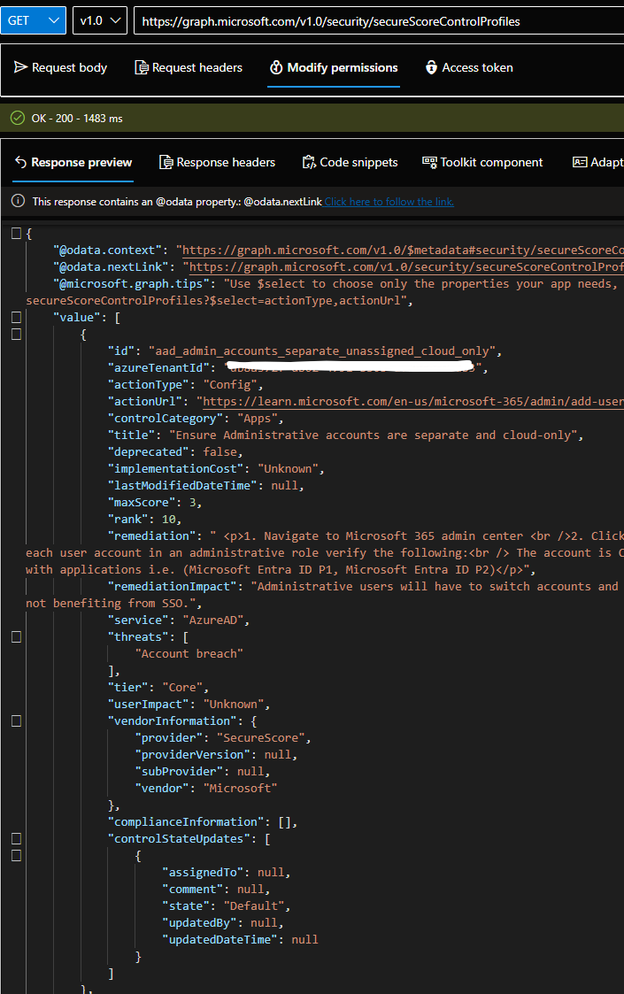The image size is (624, 994).
Task: Click the Access token lock icon
Action: point(431,67)
